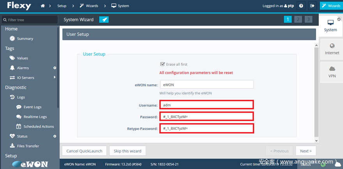Toggle the Erase all first checkbox
Screen dimensions: 343x169
[x=163, y=64]
